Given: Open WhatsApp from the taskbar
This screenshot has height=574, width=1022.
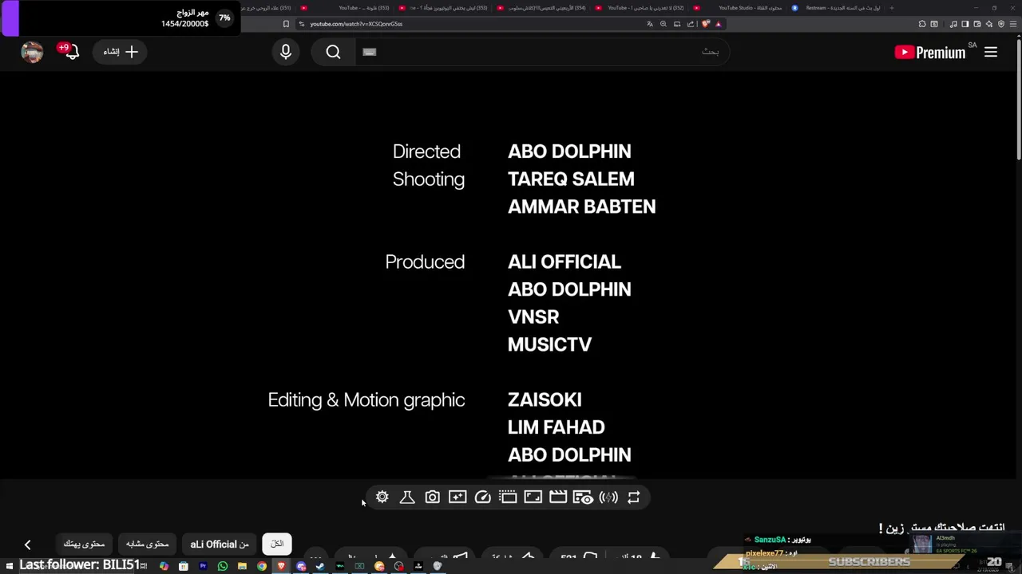Looking at the screenshot, I should point(223,566).
